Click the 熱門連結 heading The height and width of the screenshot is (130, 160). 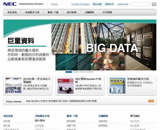click(x=135, y=116)
